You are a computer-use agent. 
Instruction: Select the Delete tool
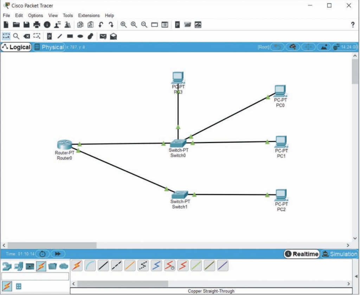(27, 36)
